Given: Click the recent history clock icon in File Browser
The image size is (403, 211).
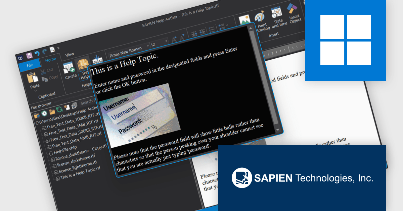Looking at the screenshot, I should point(44,114).
